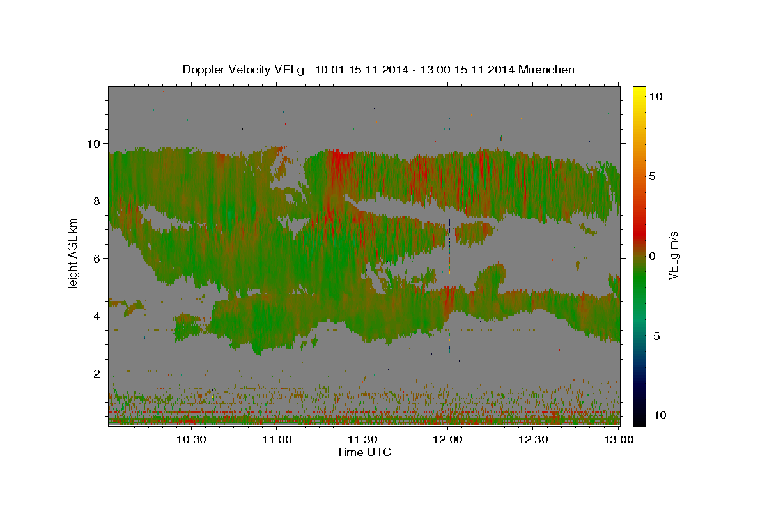The height and width of the screenshot is (511, 767).
Task: Click the colorbar value 0 label
Action: pos(652,256)
